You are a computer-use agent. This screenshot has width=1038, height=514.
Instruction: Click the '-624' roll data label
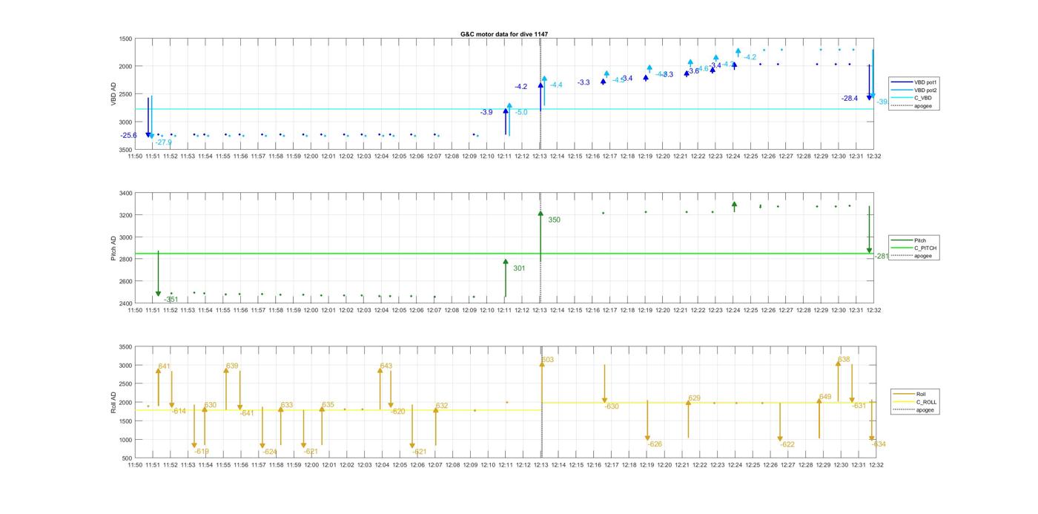pyautogui.click(x=270, y=452)
